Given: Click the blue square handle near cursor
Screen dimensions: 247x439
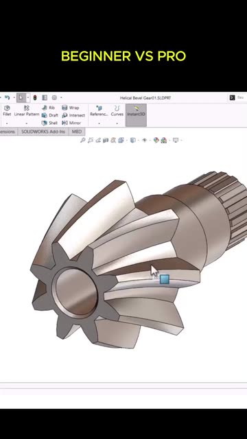Looking at the screenshot, I should pos(165,279).
